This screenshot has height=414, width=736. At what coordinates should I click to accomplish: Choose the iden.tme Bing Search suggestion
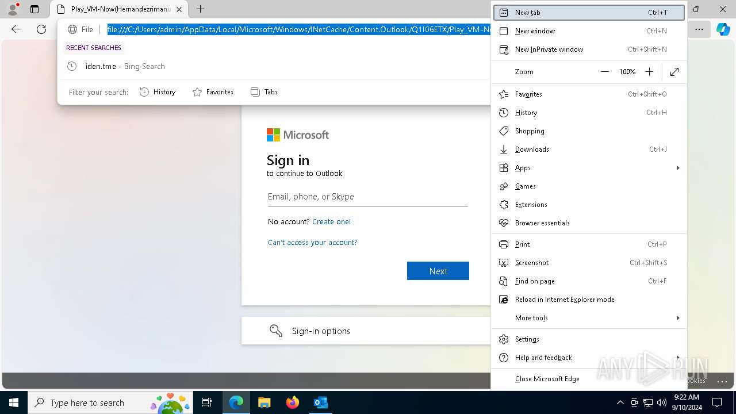pyautogui.click(x=274, y=66)
